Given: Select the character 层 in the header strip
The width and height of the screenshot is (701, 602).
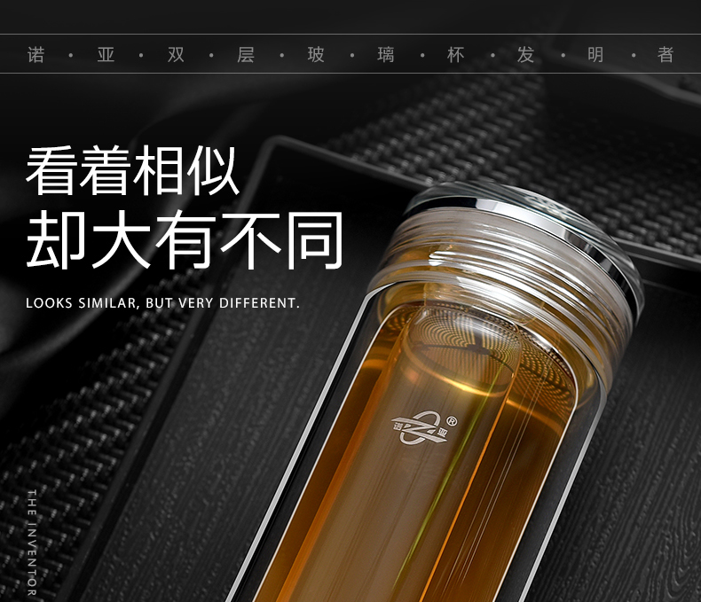Looking at the screenshot, I should tap(246, 55).
